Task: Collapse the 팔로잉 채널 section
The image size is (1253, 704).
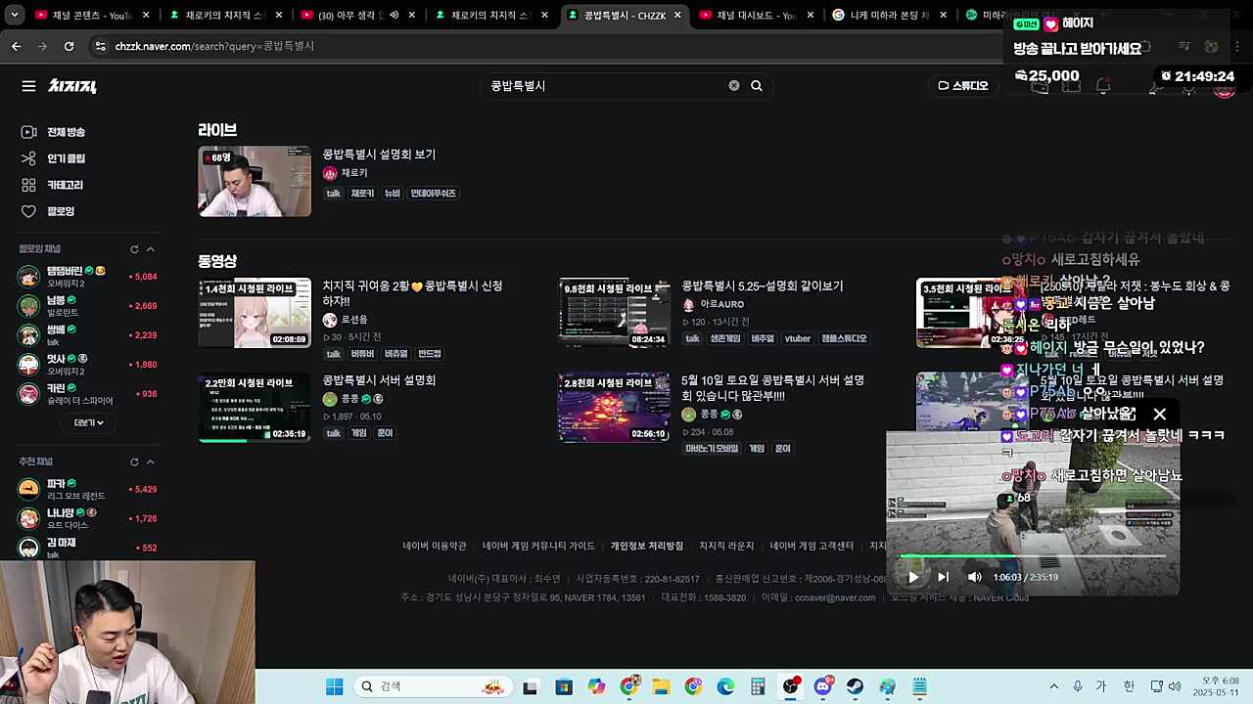Action: click(x=150, y=249)
